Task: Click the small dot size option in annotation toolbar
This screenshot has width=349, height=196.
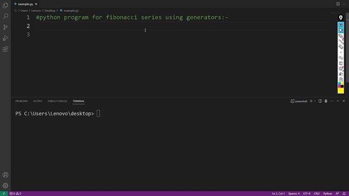Action: (x=341, y=52)
